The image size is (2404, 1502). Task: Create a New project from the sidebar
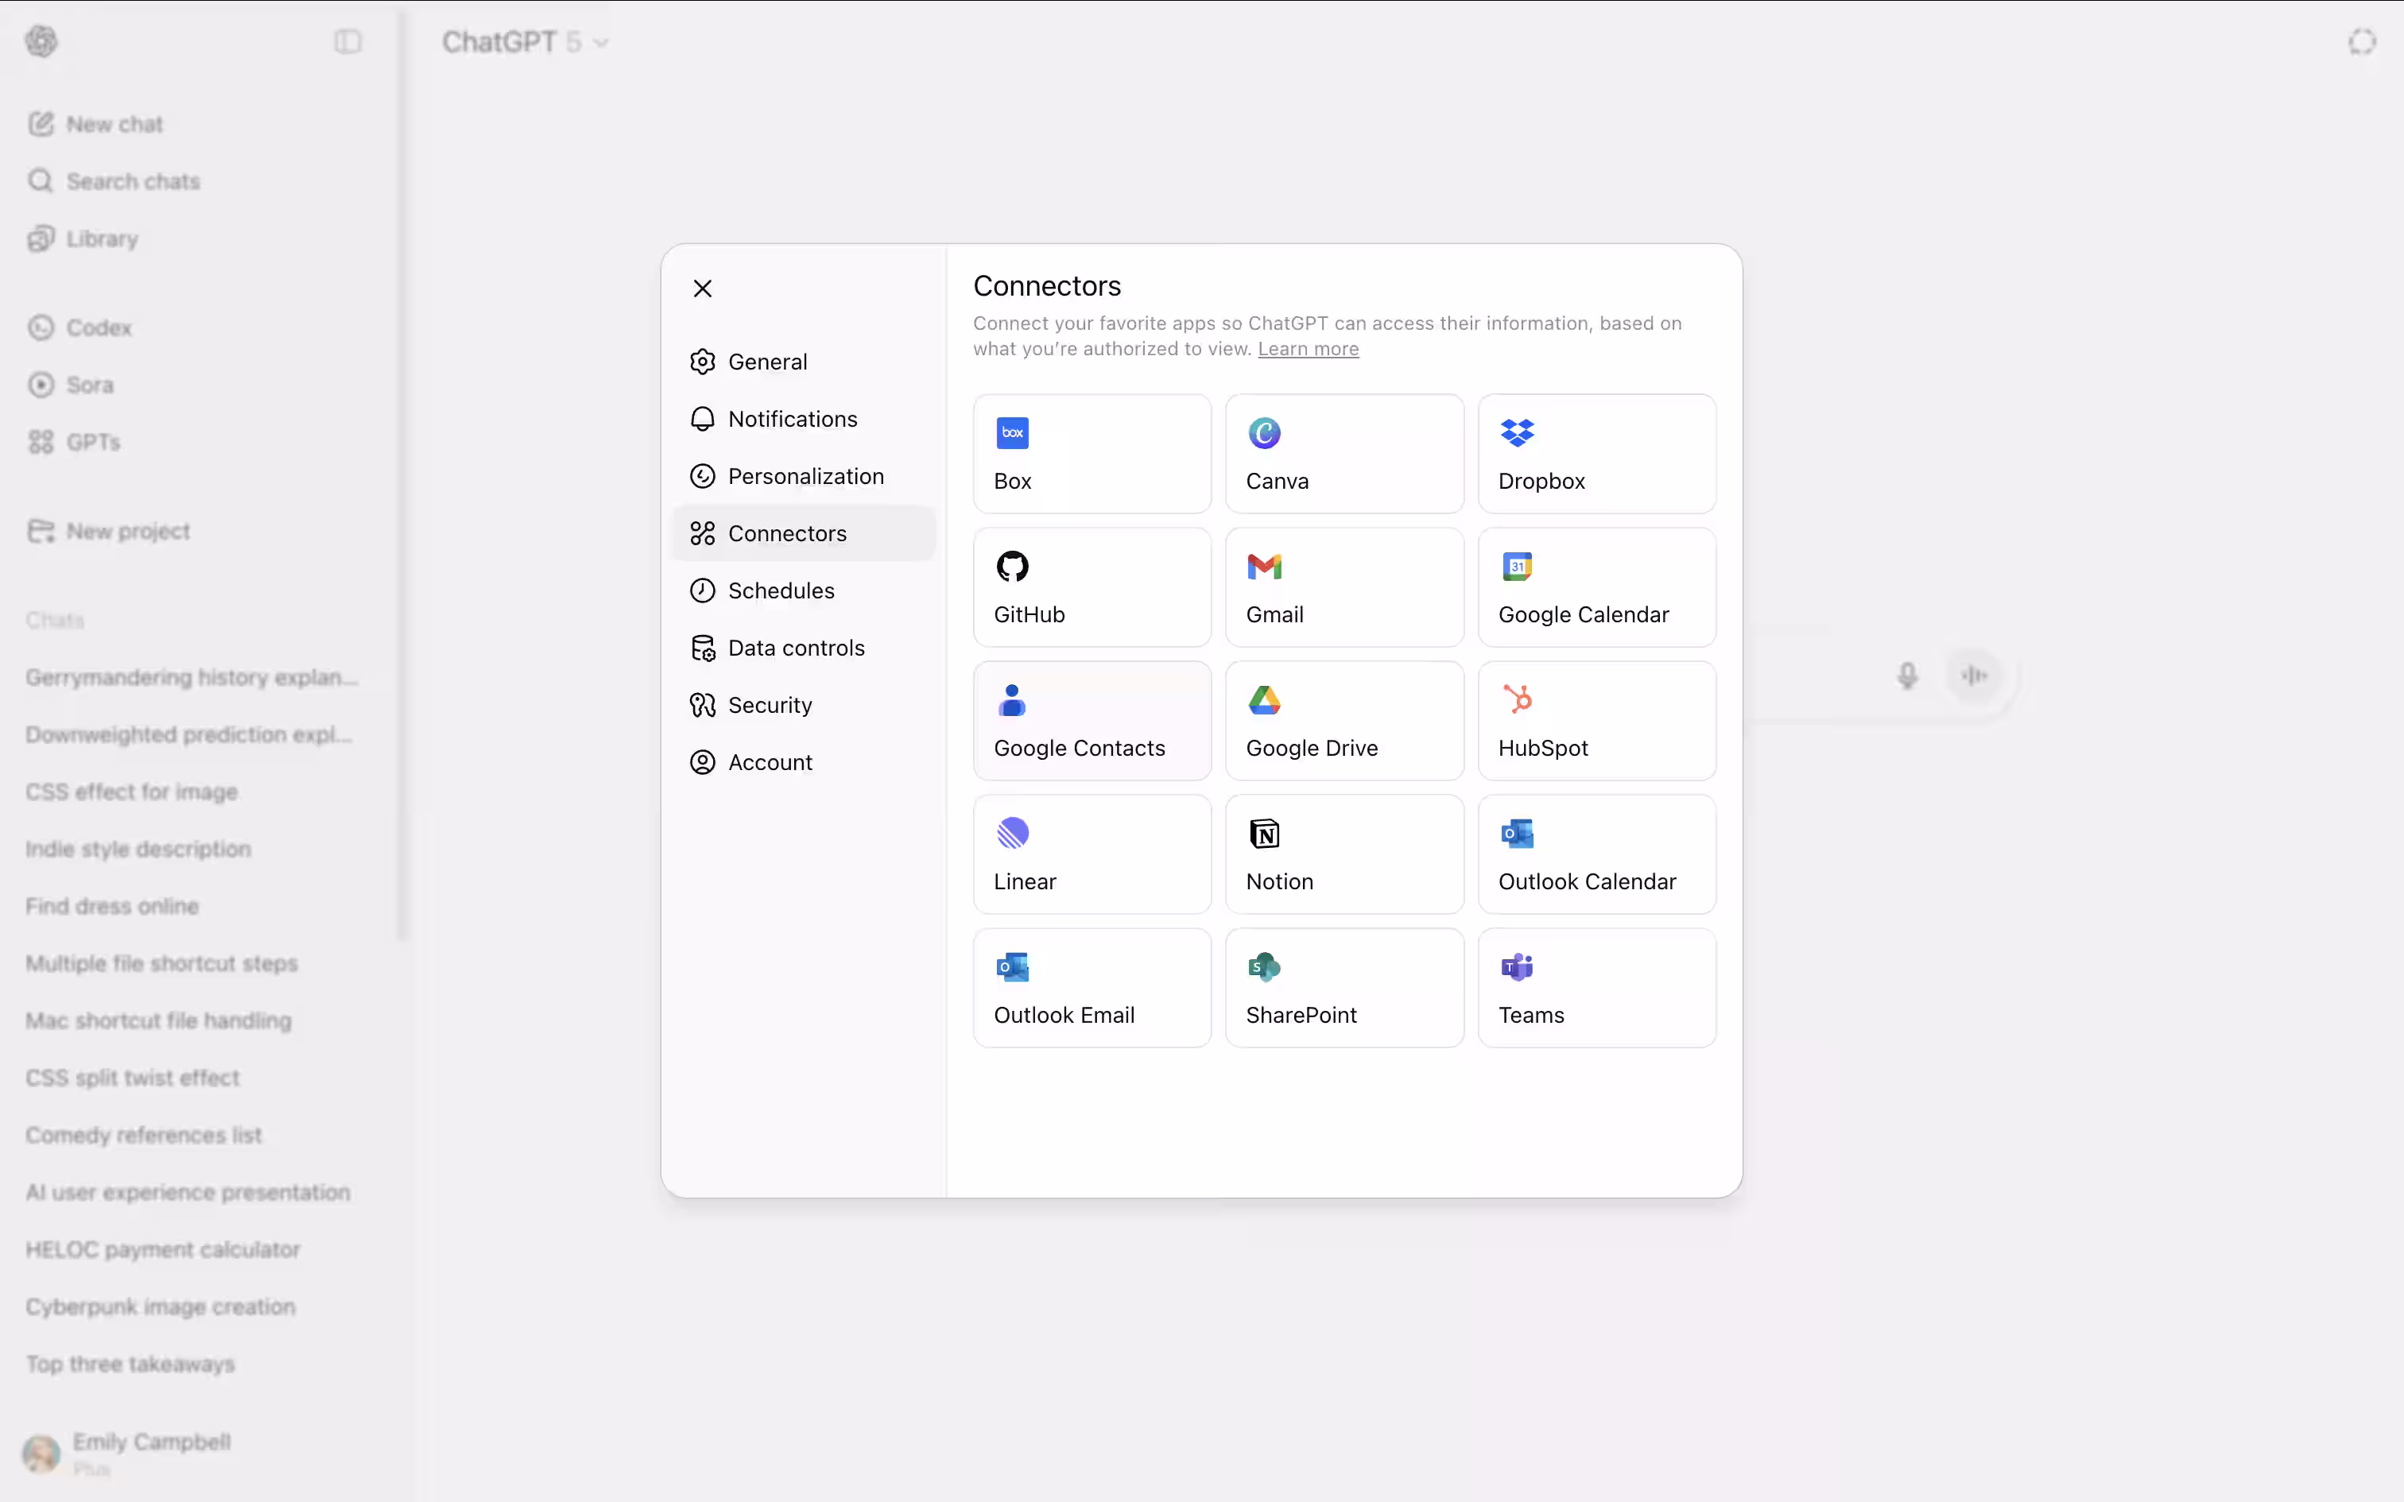coord(108,532)
